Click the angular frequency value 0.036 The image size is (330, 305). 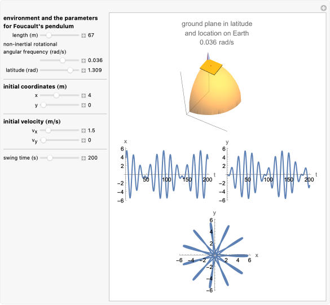95,60
